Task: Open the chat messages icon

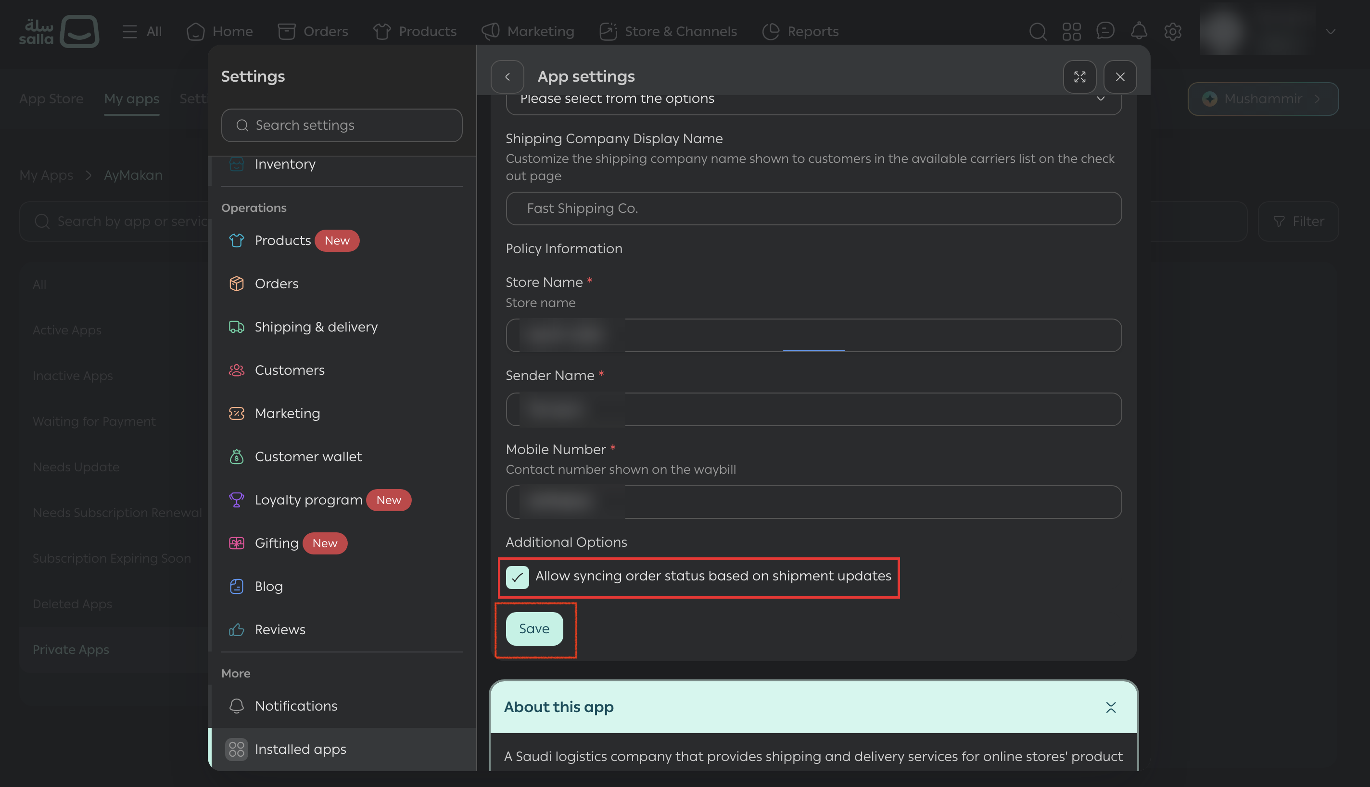Action: [x=1105, y=31]
